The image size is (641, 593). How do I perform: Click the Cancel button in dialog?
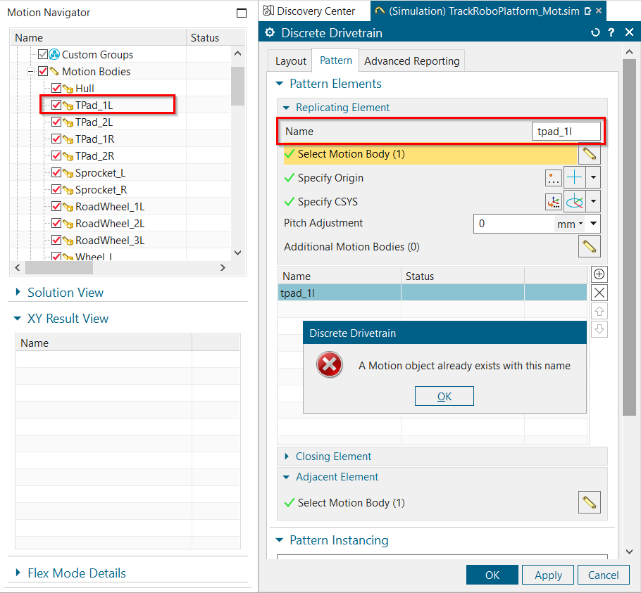click(x=603, y=575)
